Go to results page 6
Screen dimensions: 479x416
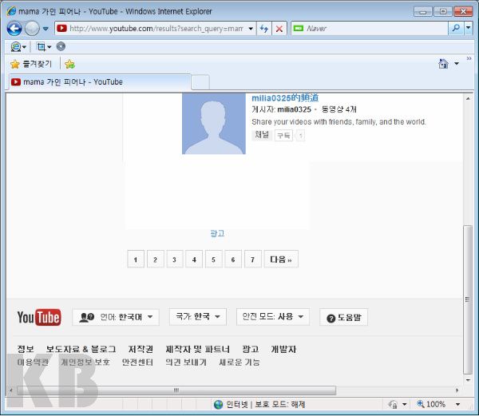coord(233,260)
